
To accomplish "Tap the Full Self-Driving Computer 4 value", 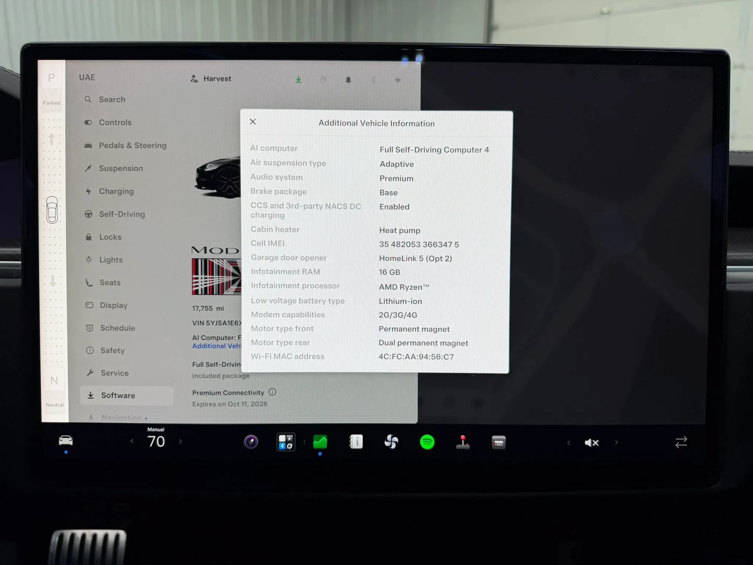I will pyautogui.click(x=434, y=150).
